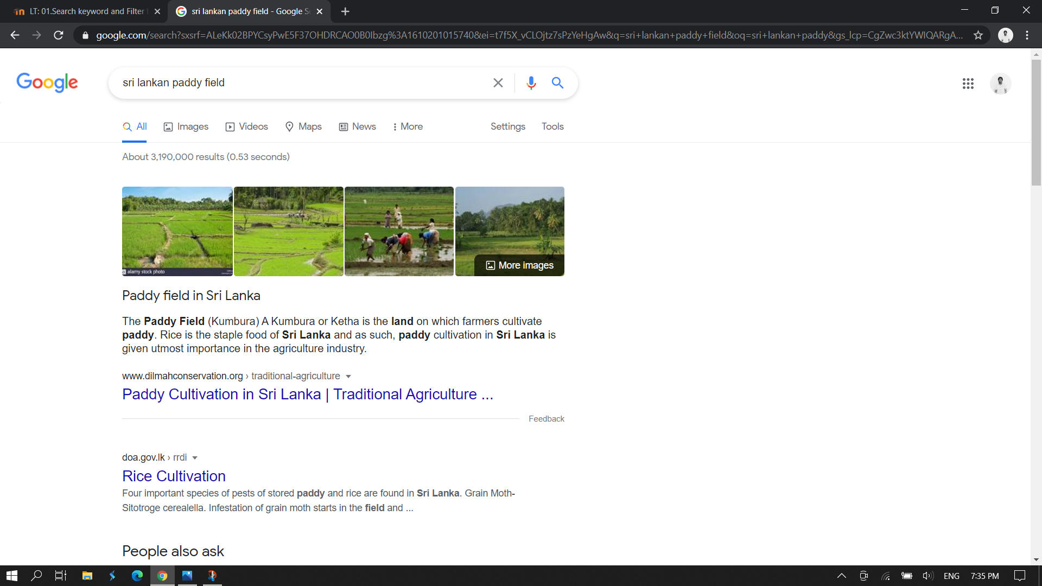Open the Google account avatar
Image resolution: width=1042 pixels, height=586 pixels.
point(1000,84)
